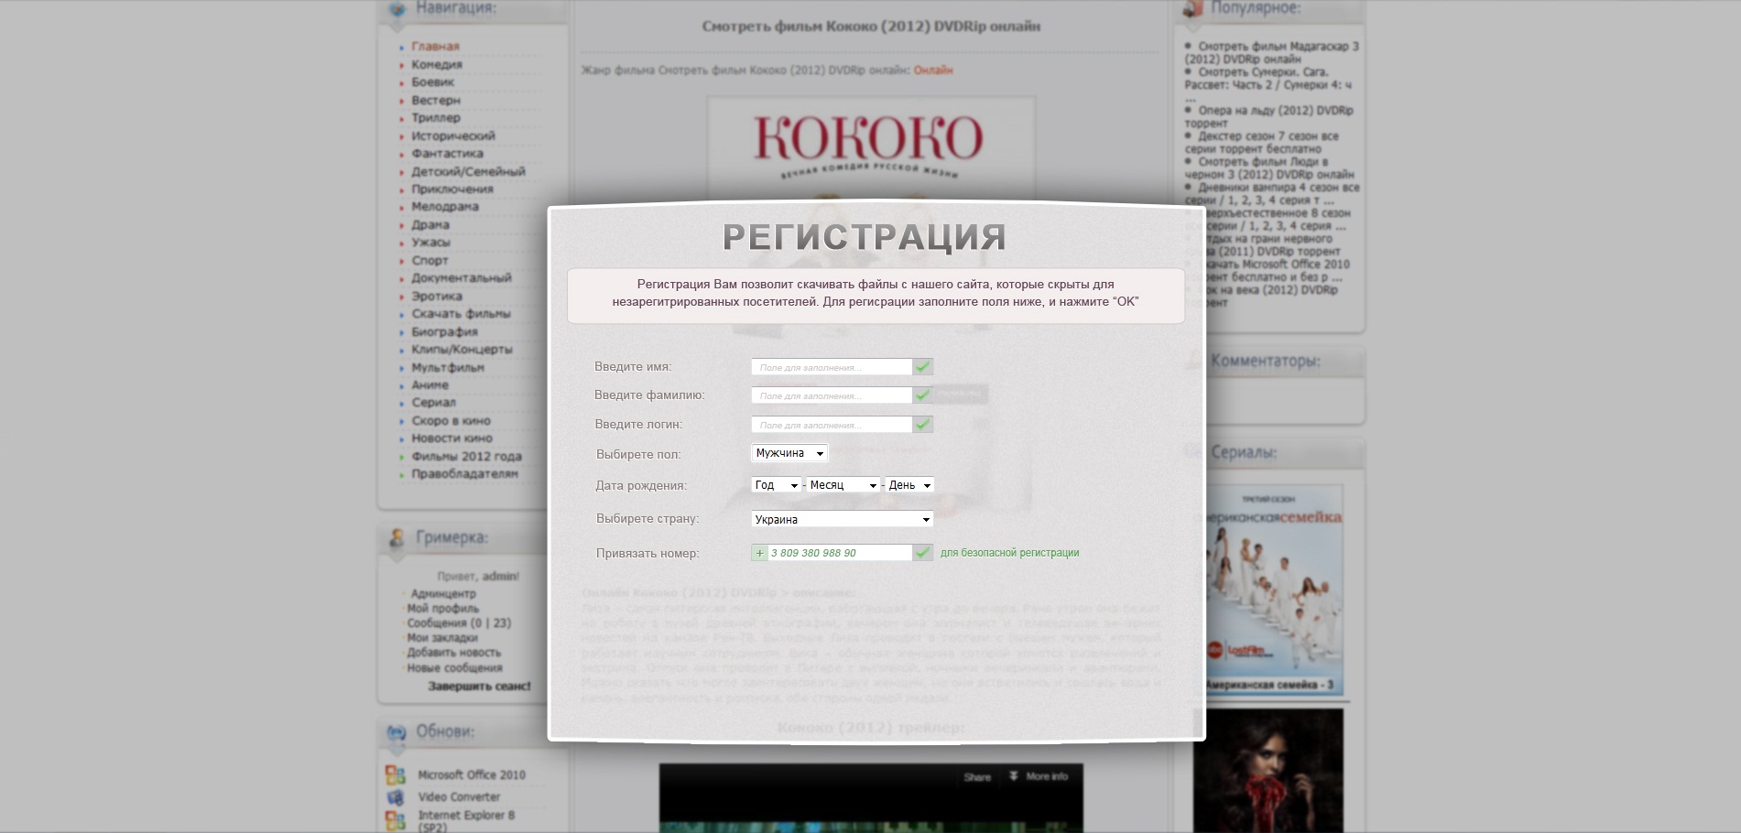This screenshot has width=1741, height=833.
Task: Click the Обнови panel header icon
Action: tap(396, 732)
